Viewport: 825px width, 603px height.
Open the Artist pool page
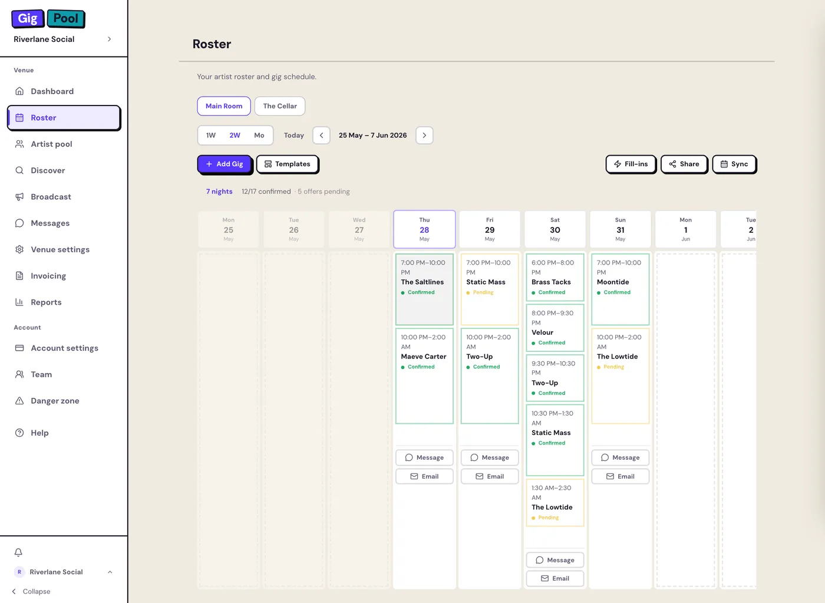pos(64,144)
